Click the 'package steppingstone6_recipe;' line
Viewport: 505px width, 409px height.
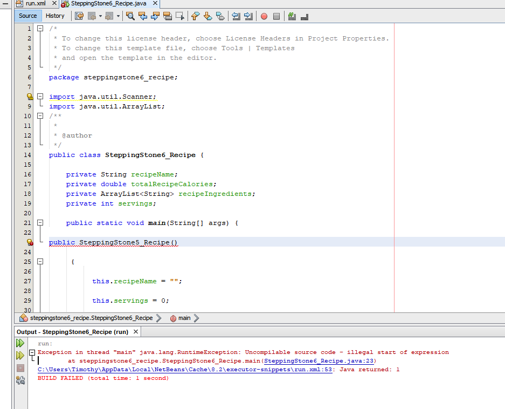click(113, 77)
